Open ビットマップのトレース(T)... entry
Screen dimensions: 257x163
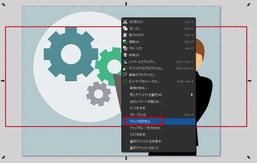[158, 81]
